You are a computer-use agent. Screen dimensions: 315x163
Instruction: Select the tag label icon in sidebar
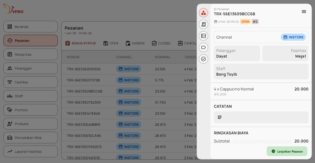pos(203,48)
